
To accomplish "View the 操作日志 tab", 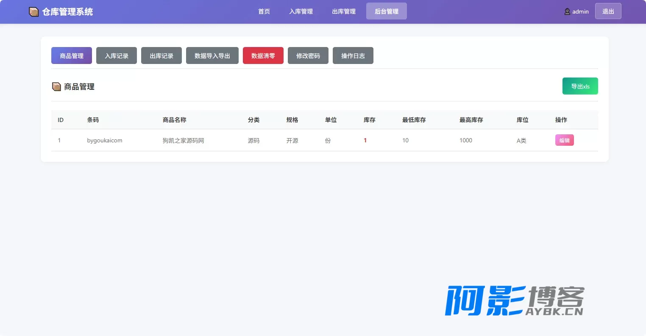I will point(353,56).
